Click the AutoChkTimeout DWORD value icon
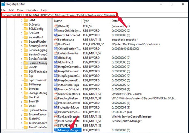This screenshot has height=133, width=189. tap(56, 35)
